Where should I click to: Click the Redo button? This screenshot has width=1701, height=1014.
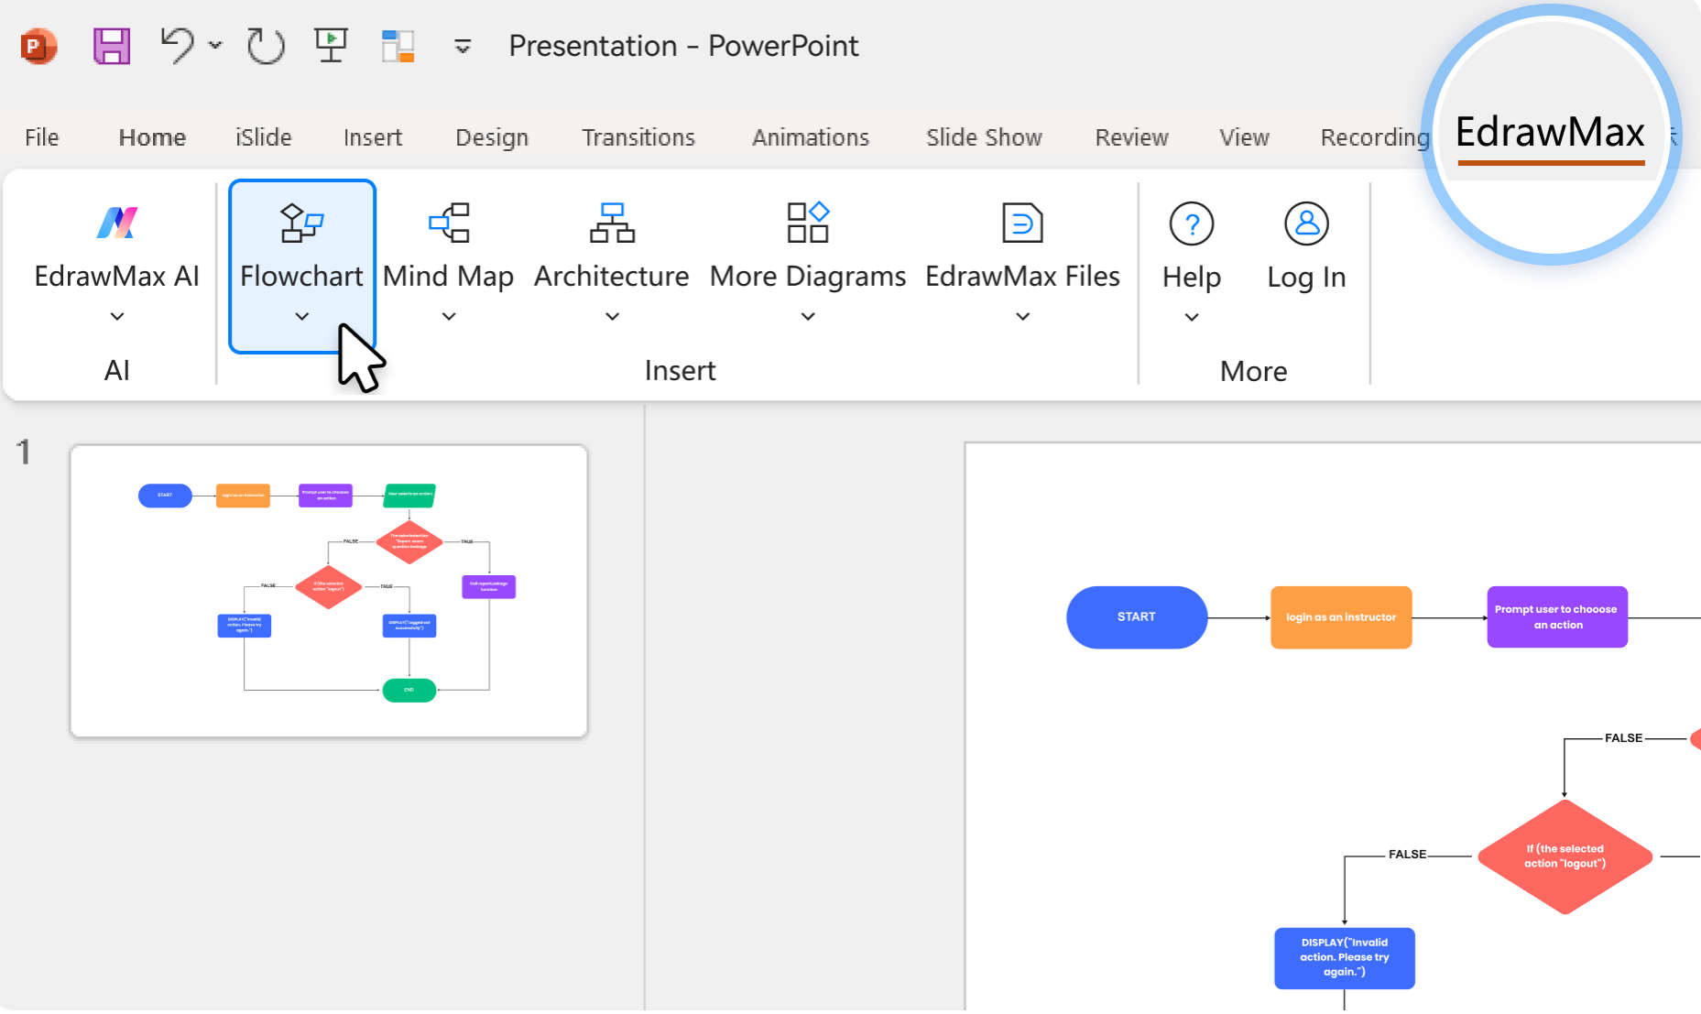pos(264,45)
